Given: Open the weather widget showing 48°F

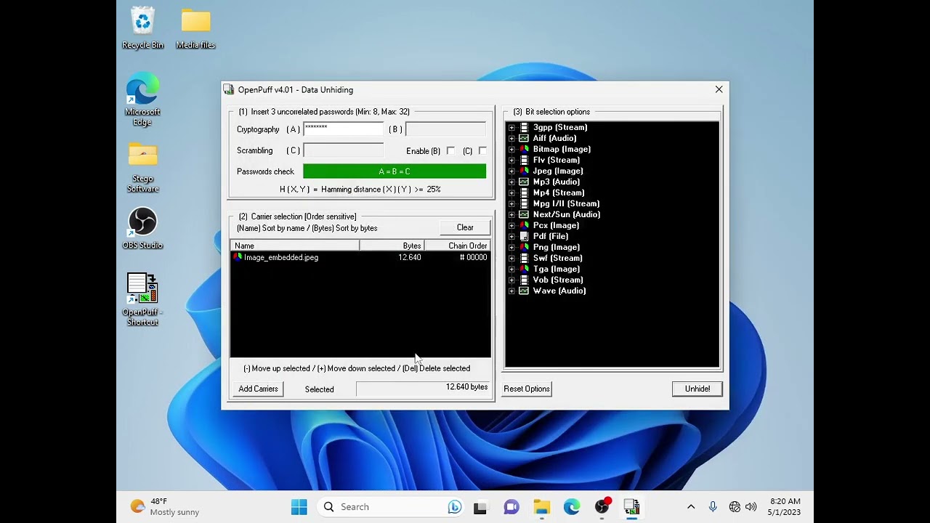Looking at the screenshot, I should pyautogui.click(x=164, y=507).
